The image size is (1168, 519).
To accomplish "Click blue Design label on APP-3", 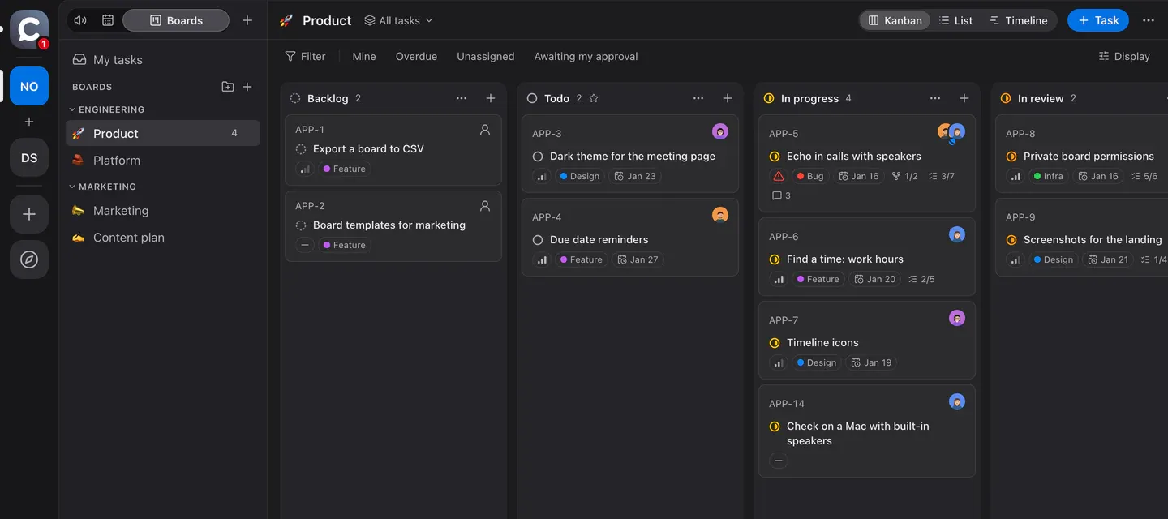I will (x=580, y=176).
